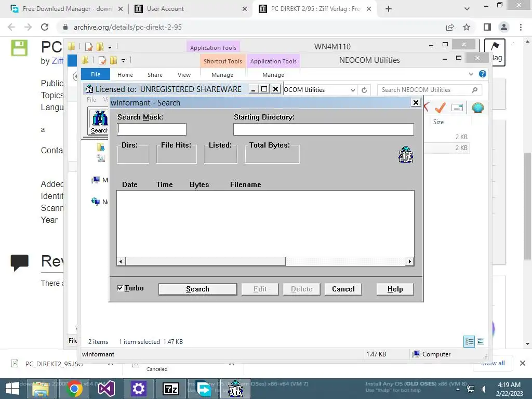The height and width of the screenshot is (399, 532).
Task: Click the Downloads folder icon in the navigation pane
Action: pyautogui.click(x=101, y=147)
